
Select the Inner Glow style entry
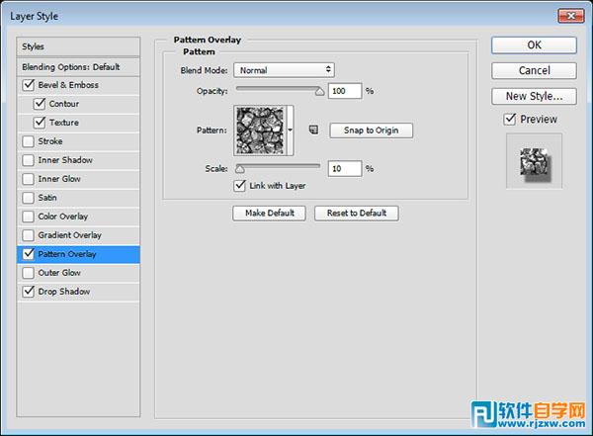(59, 179)
